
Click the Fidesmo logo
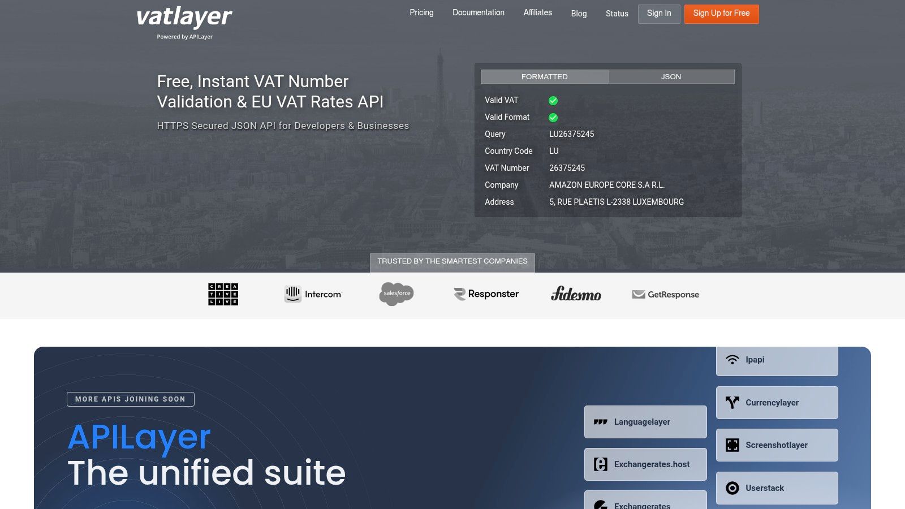point(576,294)
